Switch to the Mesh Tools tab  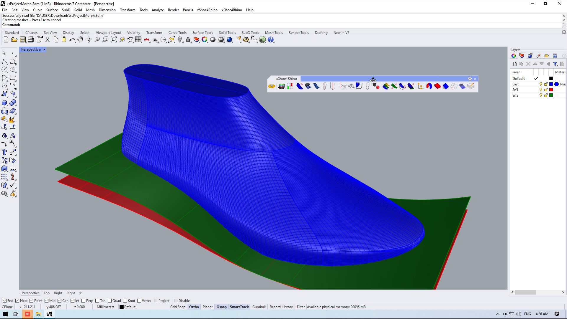(274, 33)
